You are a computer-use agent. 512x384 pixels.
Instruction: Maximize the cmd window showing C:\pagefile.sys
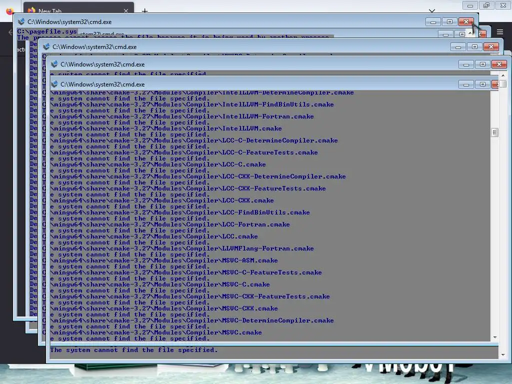pos(449,22)
